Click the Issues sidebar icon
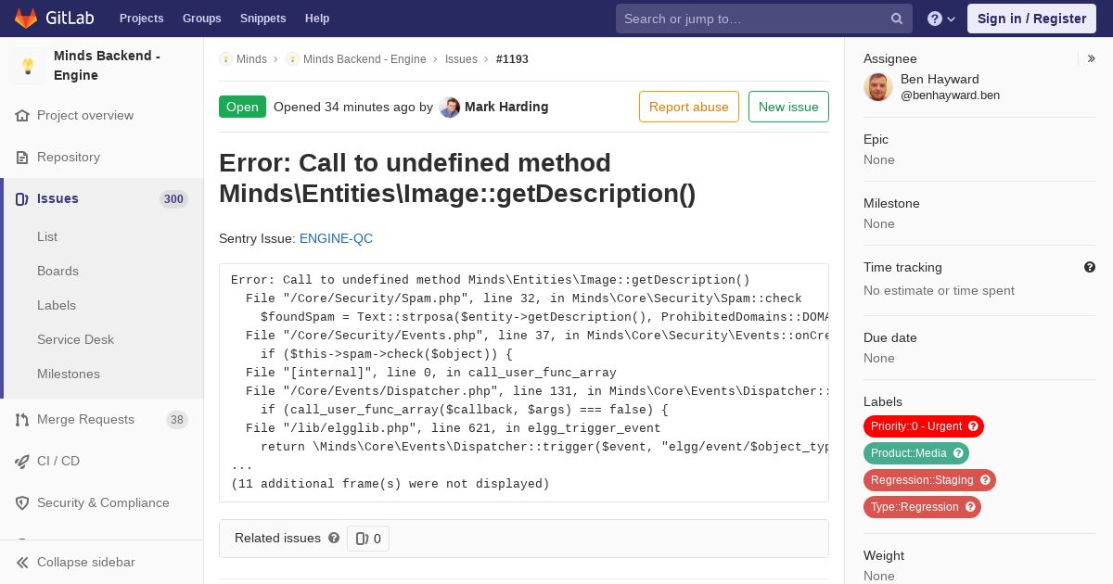The image size is (1113, 584). coord(22,199)
